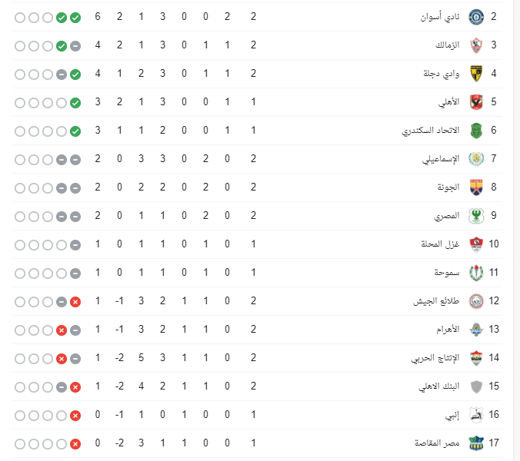Image resolution: width=520 pixels, height=461 pixels.
Task: Click the red loss indicator in Enppi row
Action: pos(75,416)
